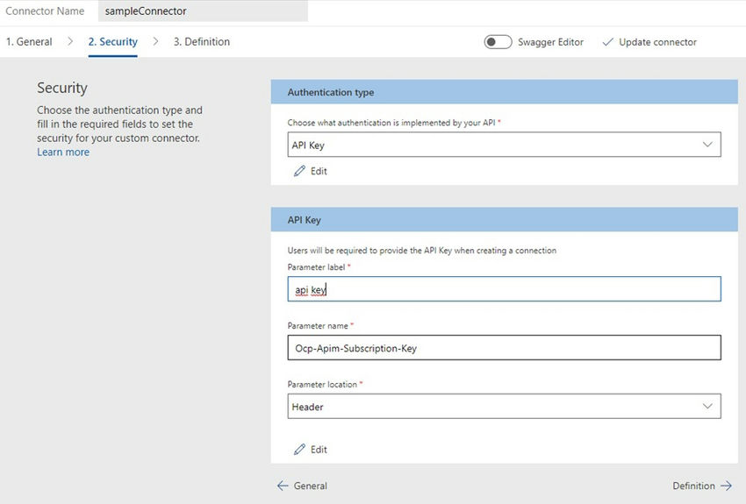Image resolution: width=746 pixels, height=504 pixels.
Task: Click left arrow icon beside General
Action: pos(283,486)
